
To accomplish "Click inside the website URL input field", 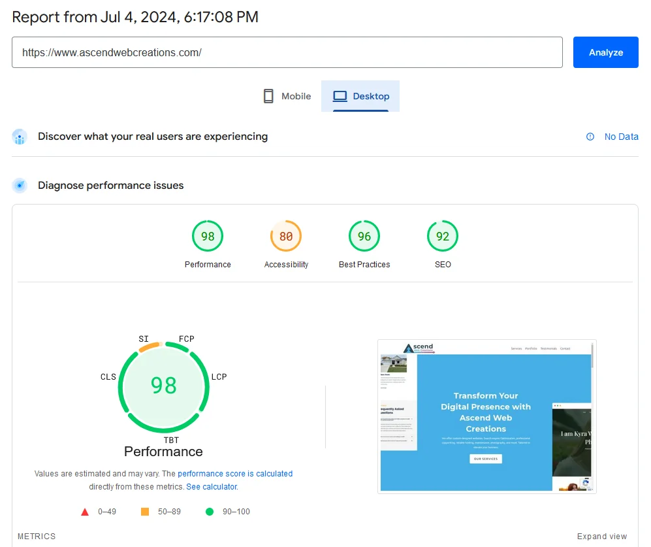I will point(287,52).
